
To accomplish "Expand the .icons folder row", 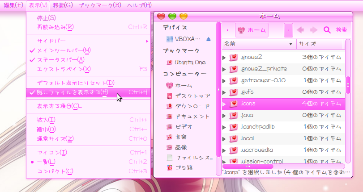I will pos(224,104).
